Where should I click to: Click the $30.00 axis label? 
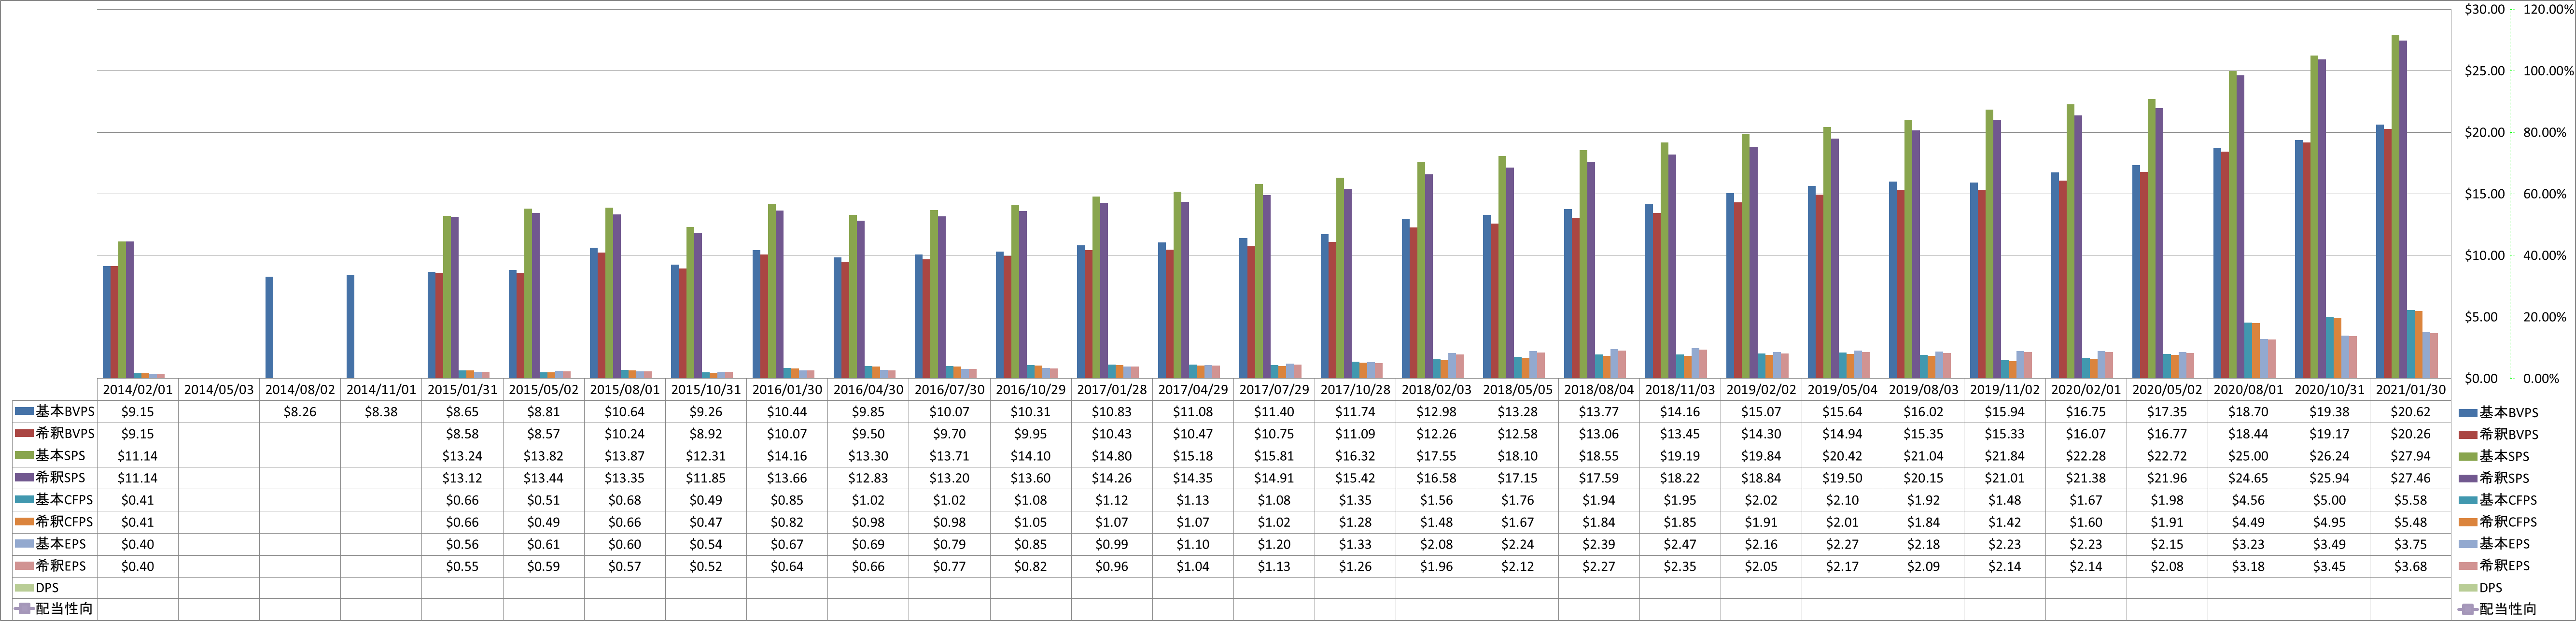(x=2485, y=9)
